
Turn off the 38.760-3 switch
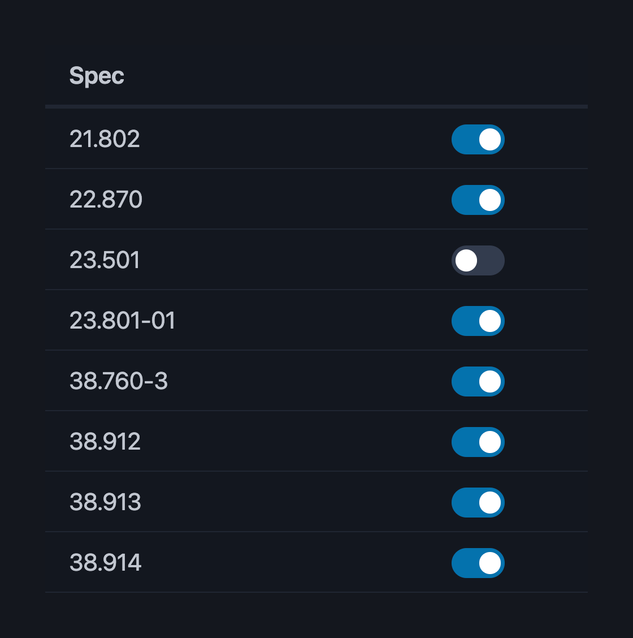pos(478,381)
